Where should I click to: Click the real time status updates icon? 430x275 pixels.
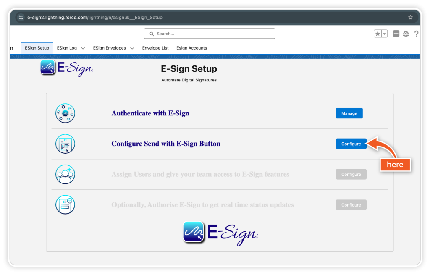pos(65,205)
